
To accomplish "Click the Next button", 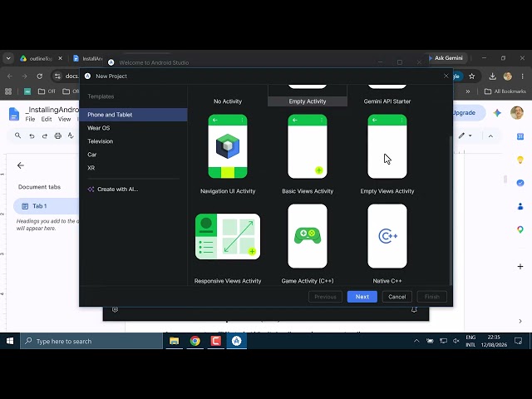I will pos(362,297).
